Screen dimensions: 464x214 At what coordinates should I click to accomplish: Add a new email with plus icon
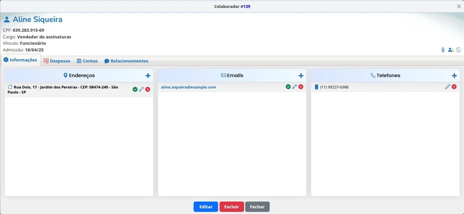point(301,76)
